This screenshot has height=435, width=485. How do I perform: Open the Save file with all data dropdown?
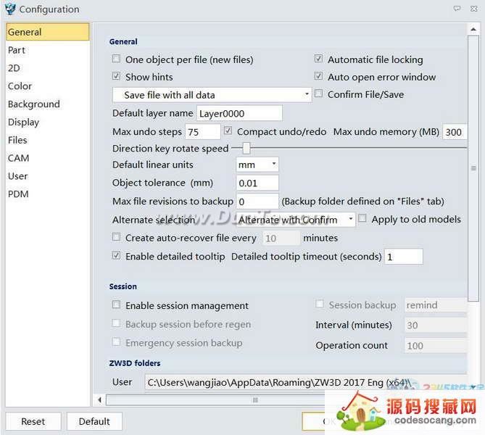[x=212, y=95]
